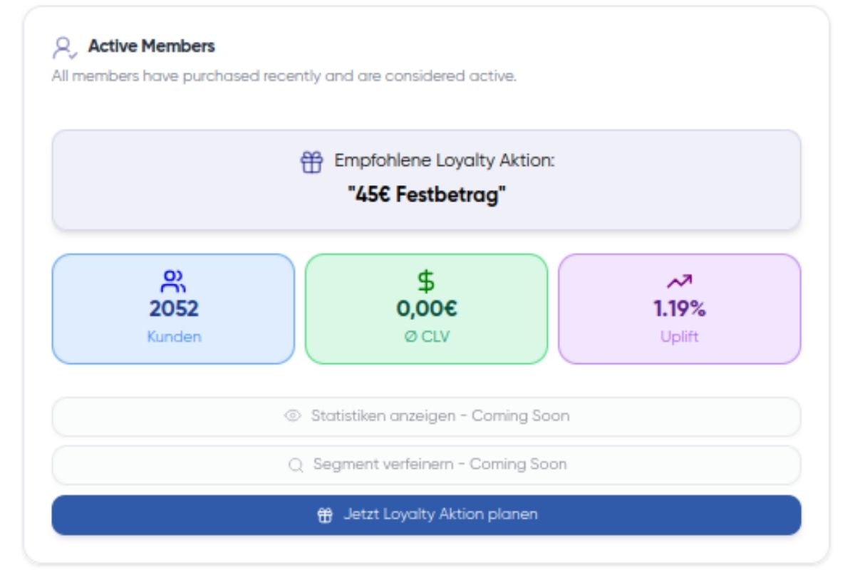Screen dimensions: 855x570
Task: Click the magnifier icon for Segment verfeinern
Action: pyautogui.click(x=296, y=465)
